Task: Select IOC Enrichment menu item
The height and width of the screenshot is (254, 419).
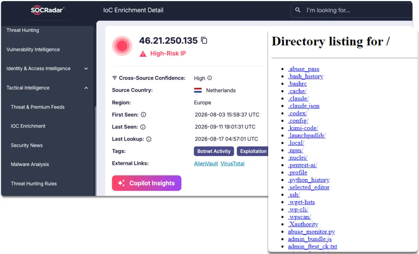Action: (28, 126)
